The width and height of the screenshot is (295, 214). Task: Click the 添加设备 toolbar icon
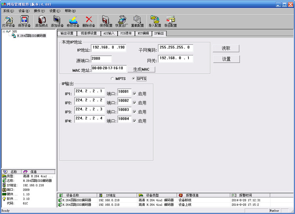tap(57, 20)
